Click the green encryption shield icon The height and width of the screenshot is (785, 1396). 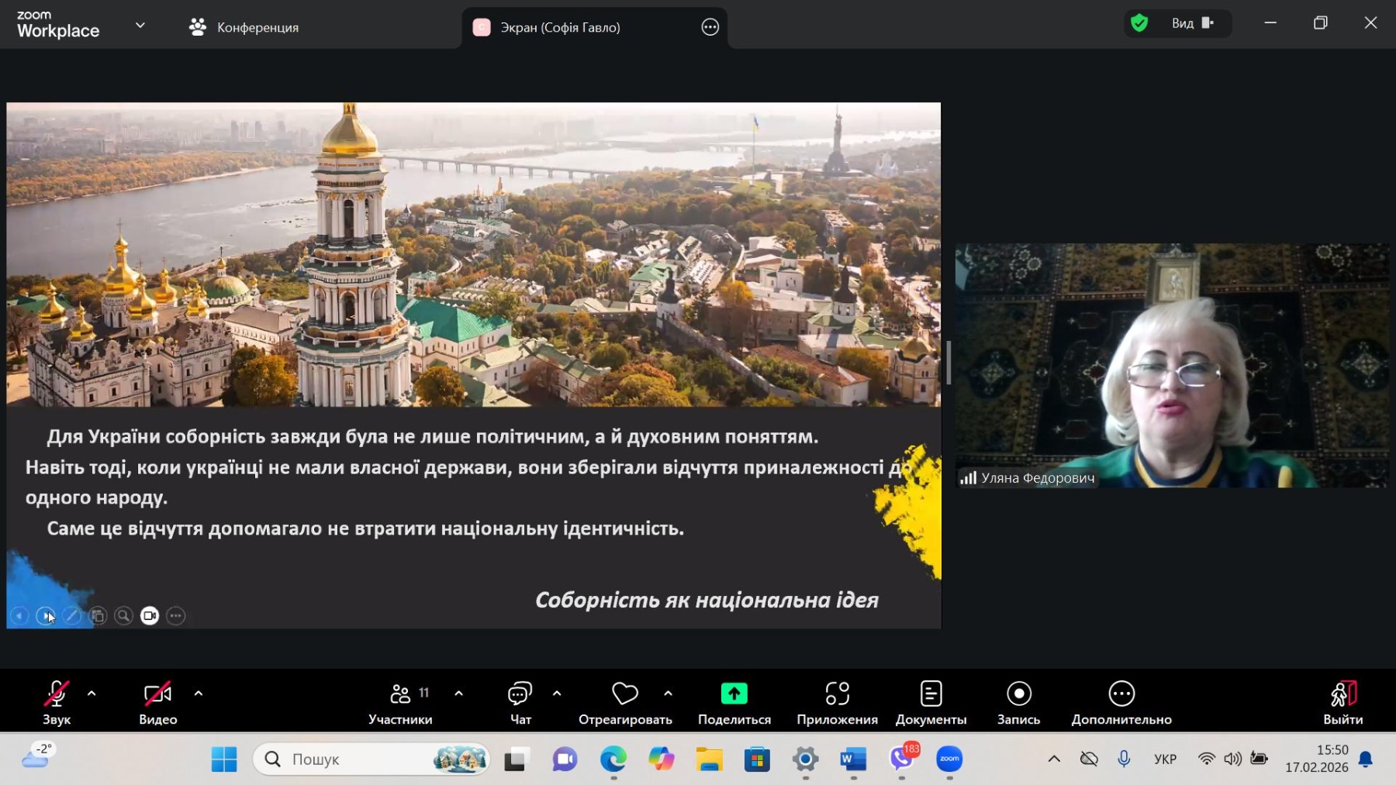(1139, 23)
